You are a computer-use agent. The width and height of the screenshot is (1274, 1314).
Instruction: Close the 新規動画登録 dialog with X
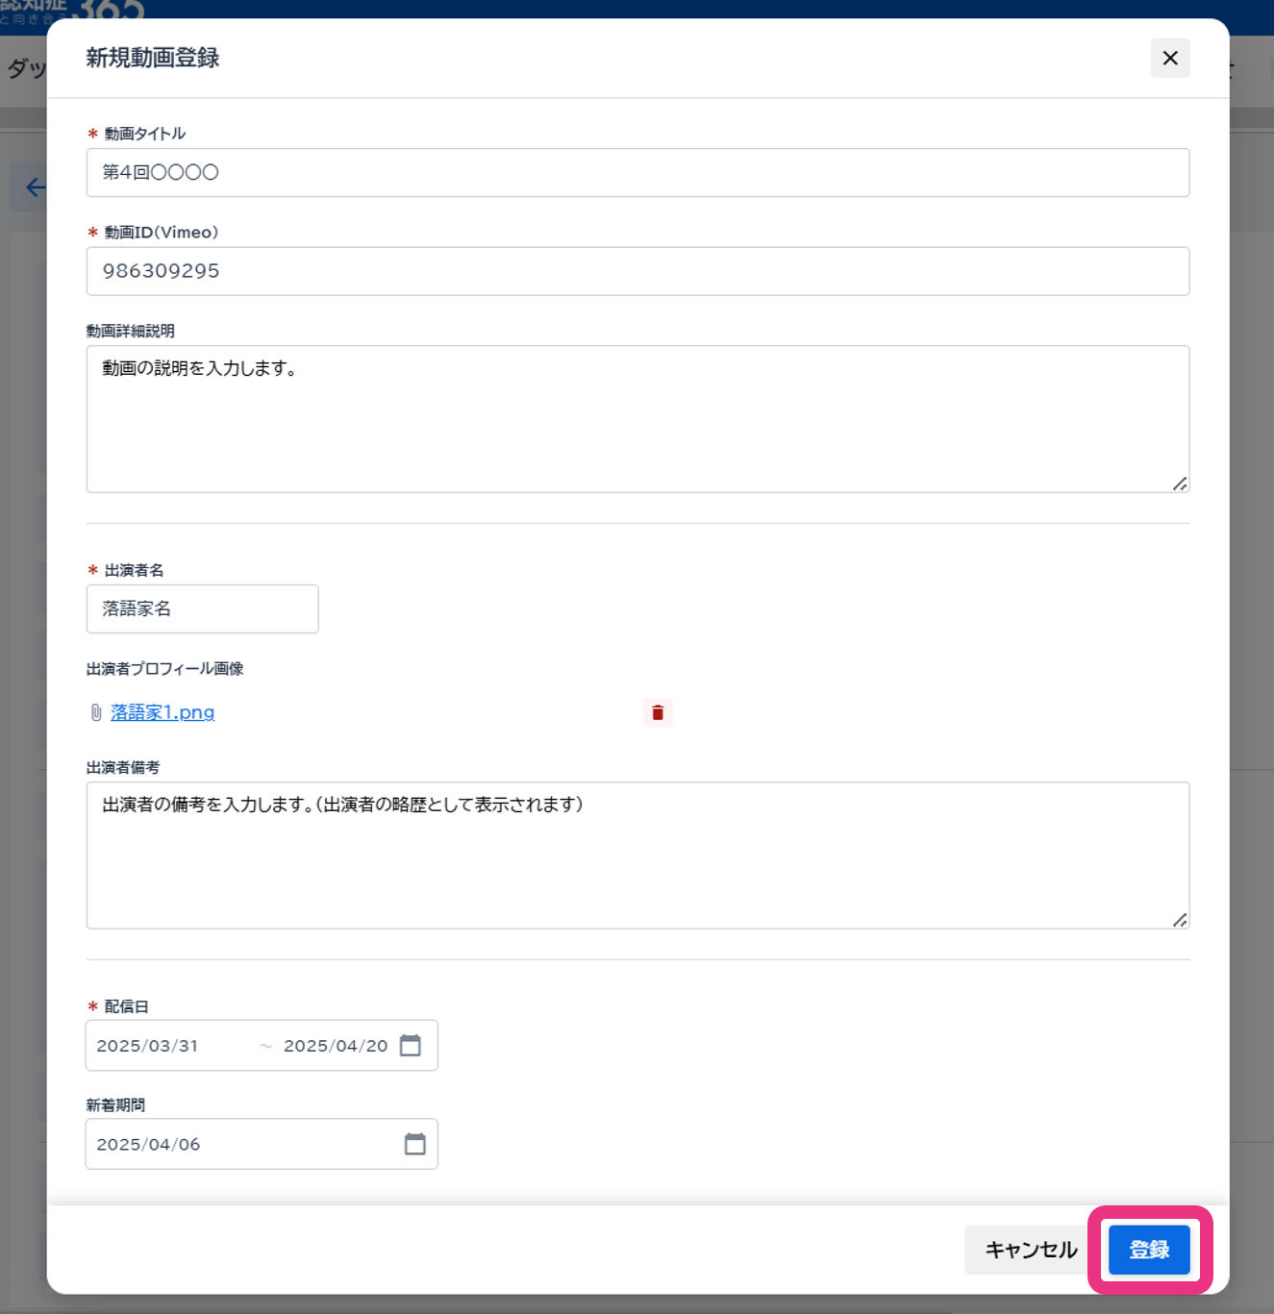point(1169,59)
